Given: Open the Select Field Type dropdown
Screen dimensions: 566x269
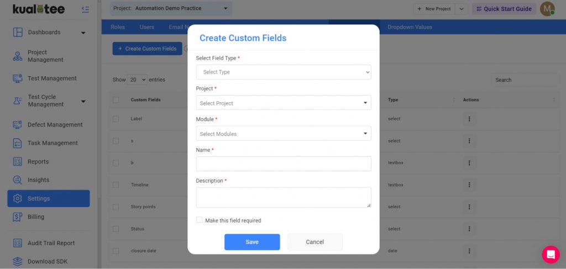Looking at the screenshot, I should (284, 72).
